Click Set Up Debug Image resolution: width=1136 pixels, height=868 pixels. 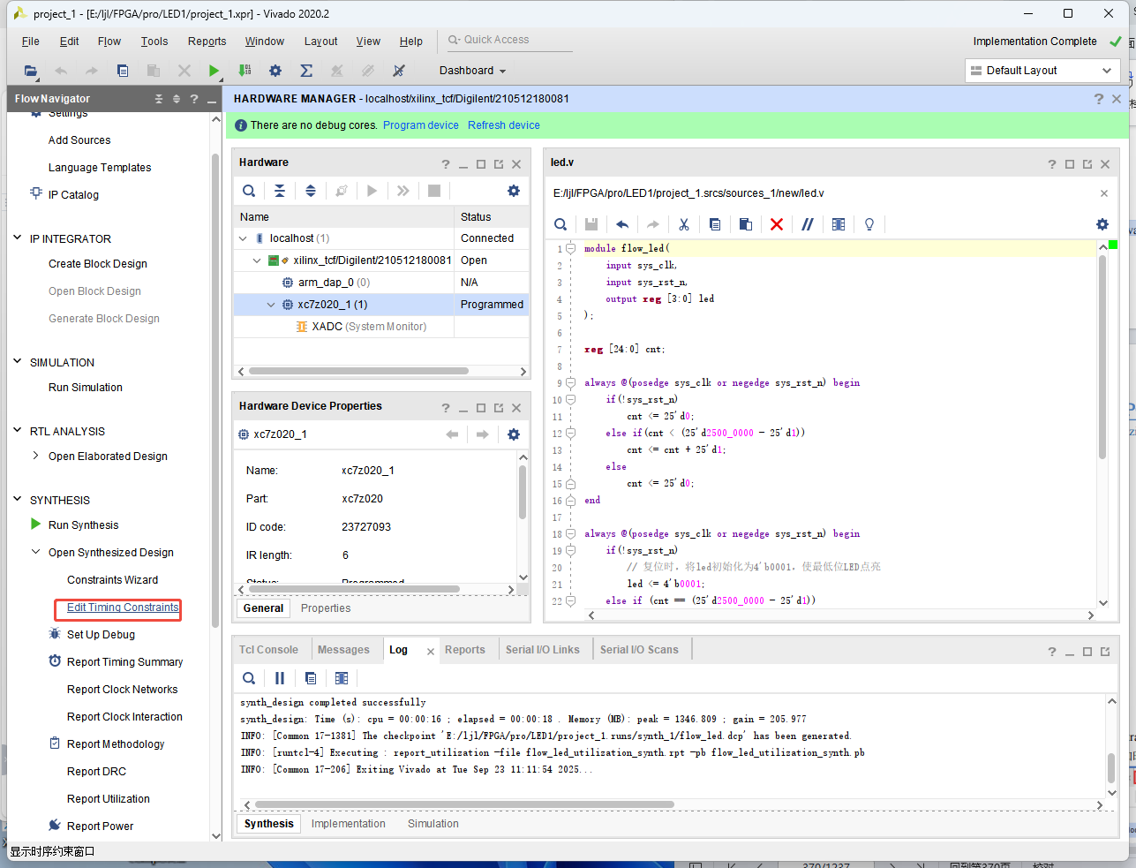click(101, 635)
